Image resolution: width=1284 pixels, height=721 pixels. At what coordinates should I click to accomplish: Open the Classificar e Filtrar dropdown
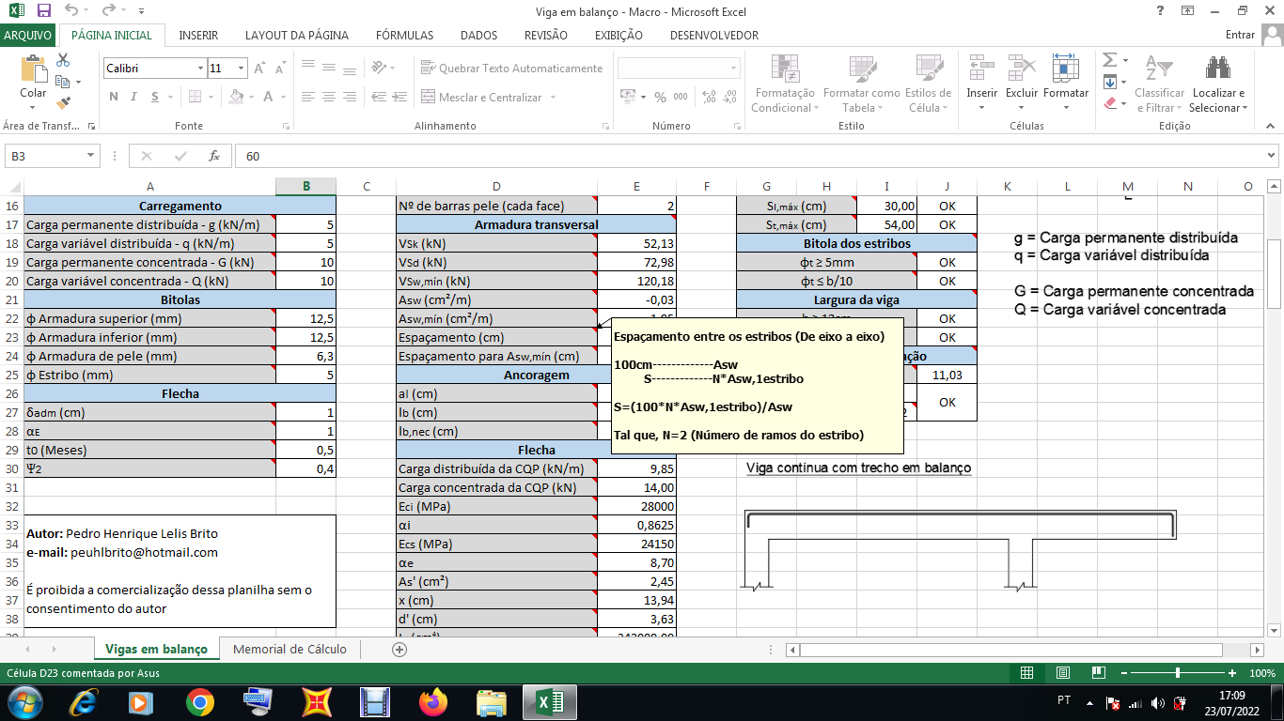1160,84
